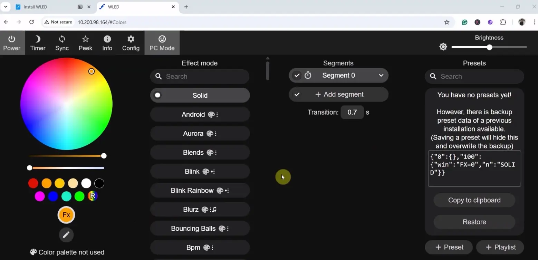Open WLED Config settings

click(131, 42)
